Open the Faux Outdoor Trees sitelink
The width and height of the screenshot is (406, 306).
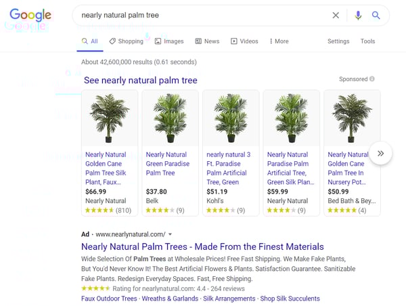click(x=109, y=299)
